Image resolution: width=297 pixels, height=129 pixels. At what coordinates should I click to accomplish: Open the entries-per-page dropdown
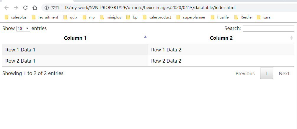click(x=23, y=29)
